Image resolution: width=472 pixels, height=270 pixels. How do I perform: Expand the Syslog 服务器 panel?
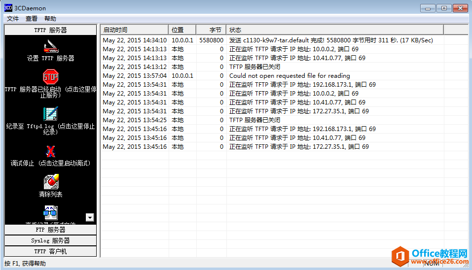50,240
